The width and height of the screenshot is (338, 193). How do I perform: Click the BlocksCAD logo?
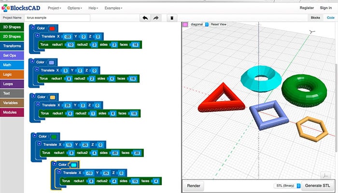(21, 8)
